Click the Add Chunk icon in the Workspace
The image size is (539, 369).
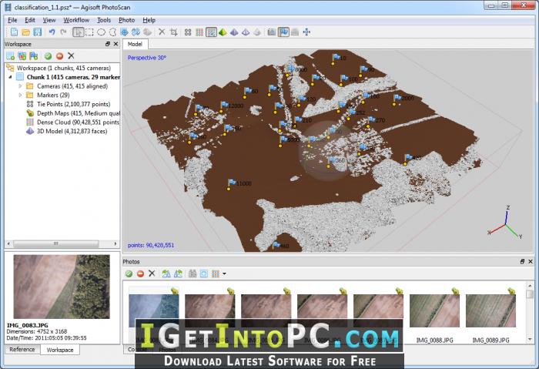coord(10,55)
